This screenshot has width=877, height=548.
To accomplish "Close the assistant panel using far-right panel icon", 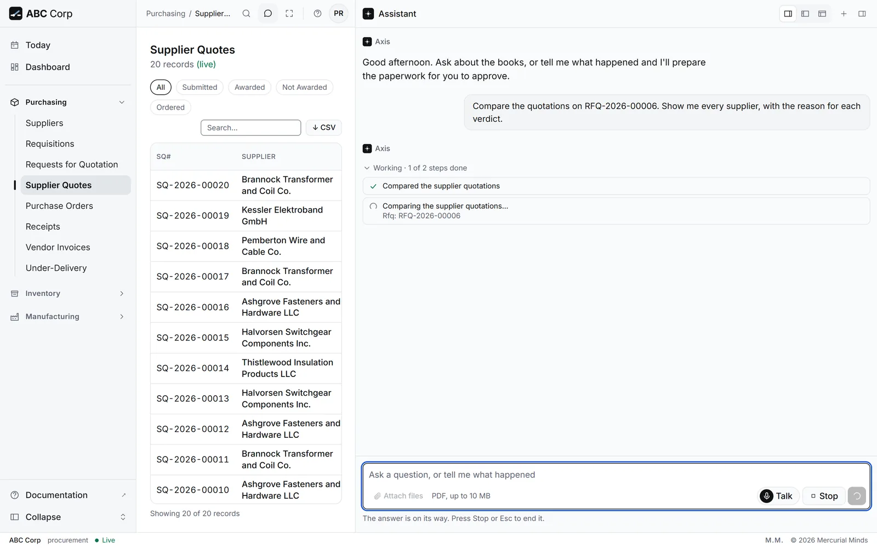I will pyautogui.click(x=862, y=14).
